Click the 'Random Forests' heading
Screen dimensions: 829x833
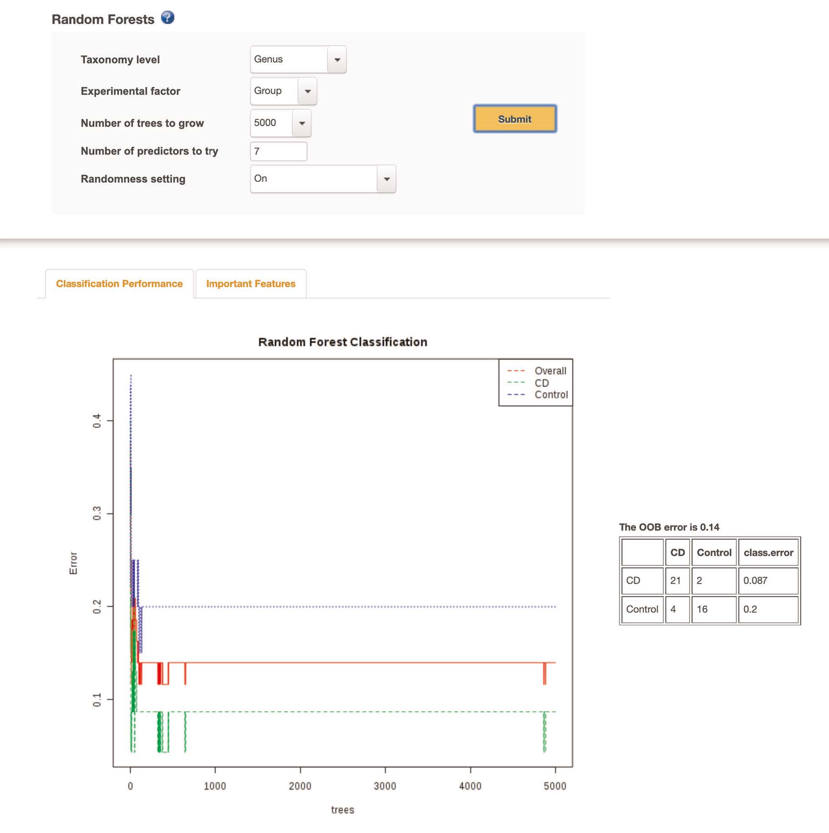pyautogui.click(x=103, y=20)
